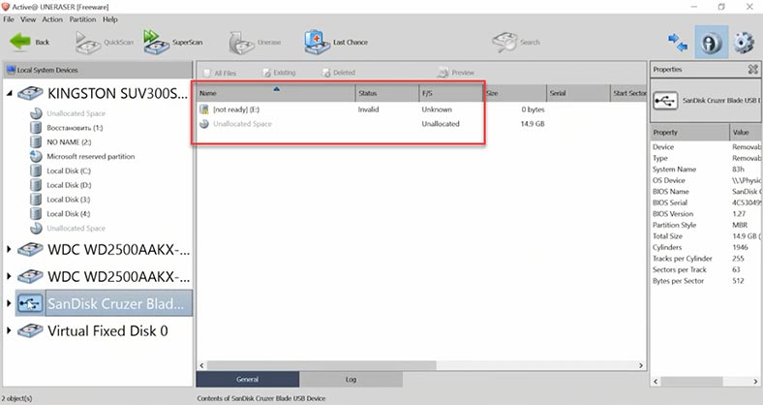Switch to the General tab
763x405 pixels.
[247, 379]
